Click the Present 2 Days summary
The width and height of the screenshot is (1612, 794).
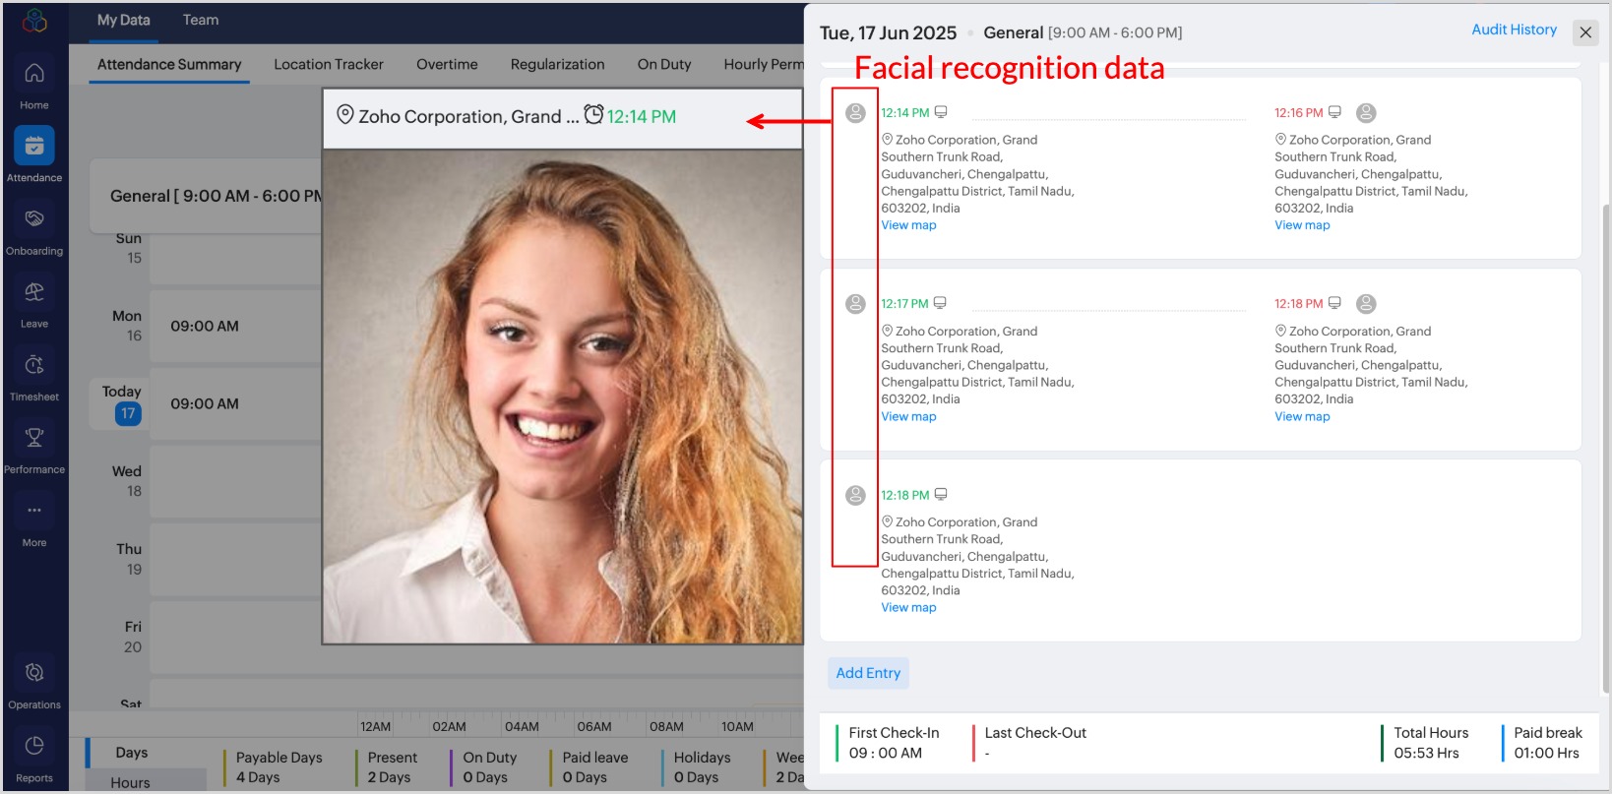(392, 767)
